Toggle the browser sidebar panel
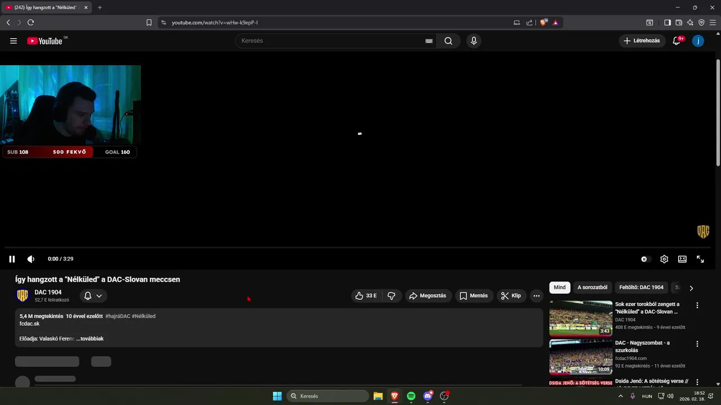This screenshot has width=721, height=405. click(x=667, y=22)
